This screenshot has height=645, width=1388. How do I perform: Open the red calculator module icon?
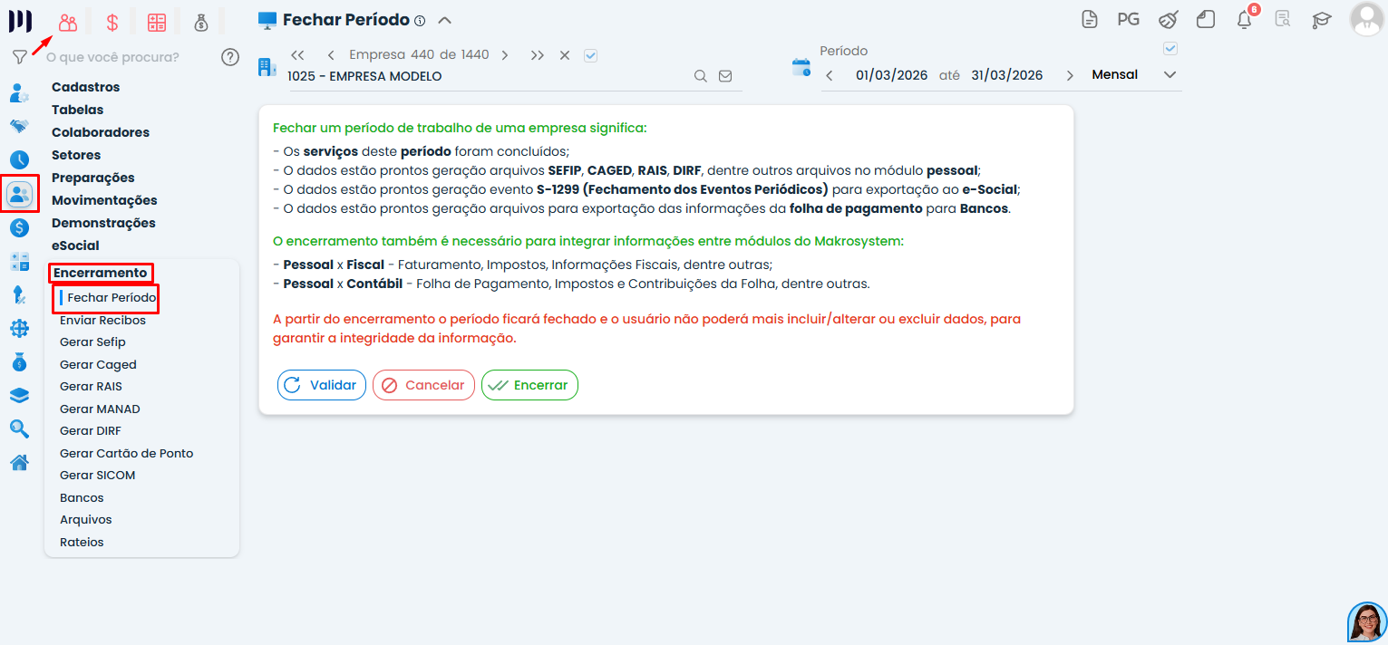pos(157,23)
